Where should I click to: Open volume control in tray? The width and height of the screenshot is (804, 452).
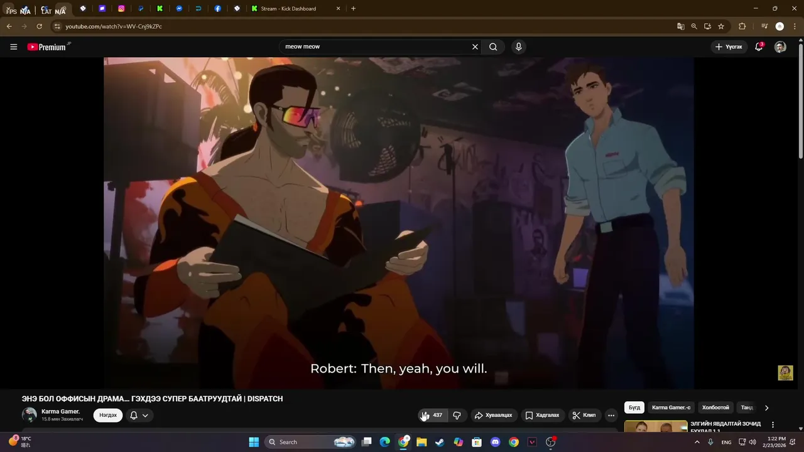coord(752,442)
